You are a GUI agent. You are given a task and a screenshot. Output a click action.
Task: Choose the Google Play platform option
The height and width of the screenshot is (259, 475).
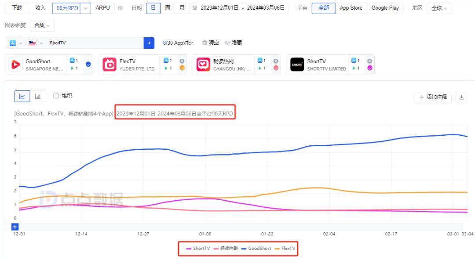coord(385,8)
